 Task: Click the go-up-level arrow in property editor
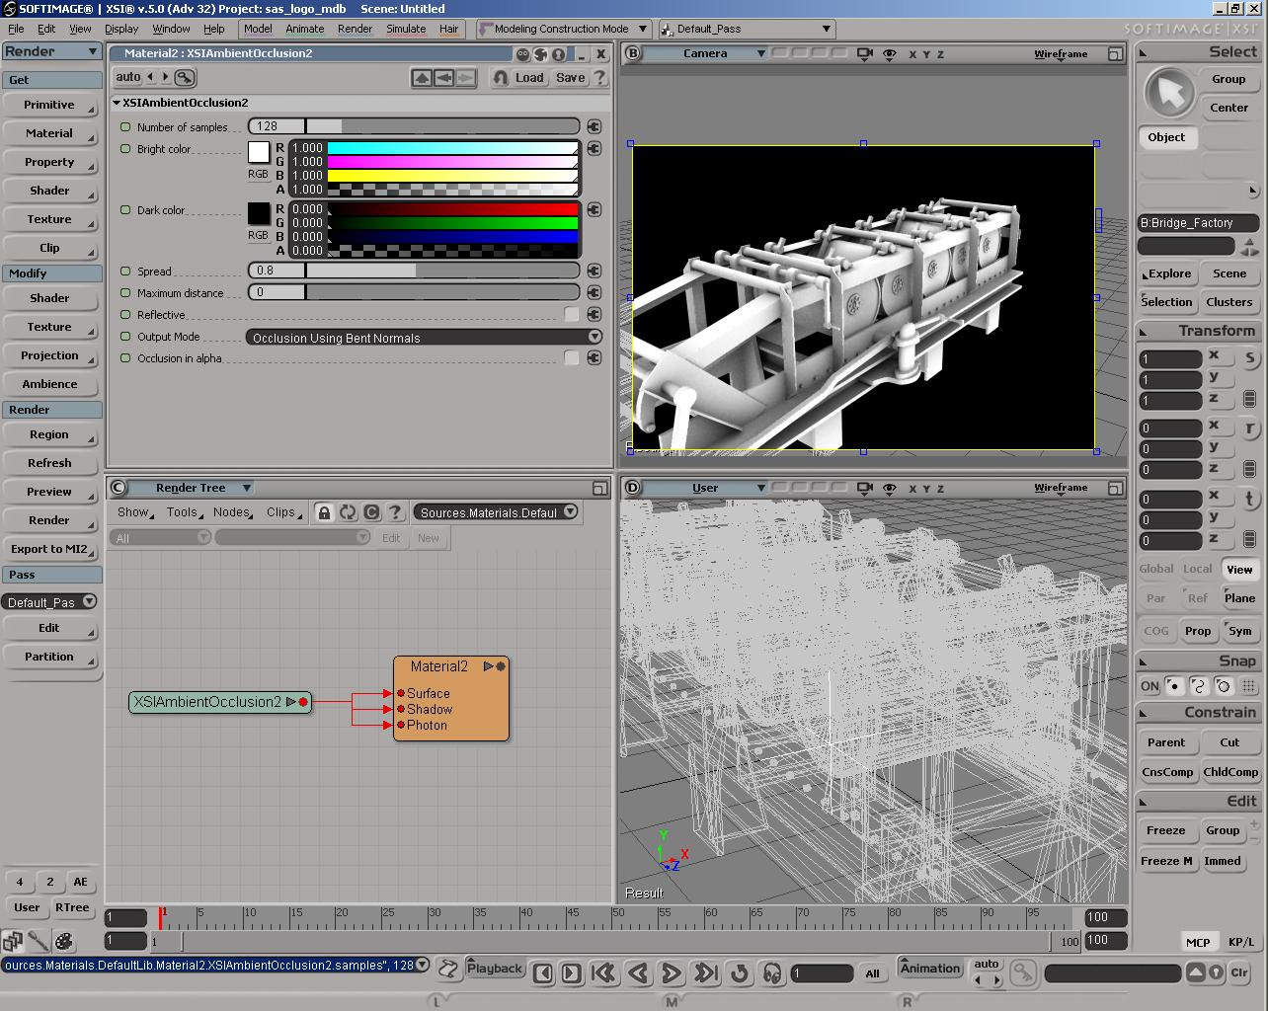(422, 78)
